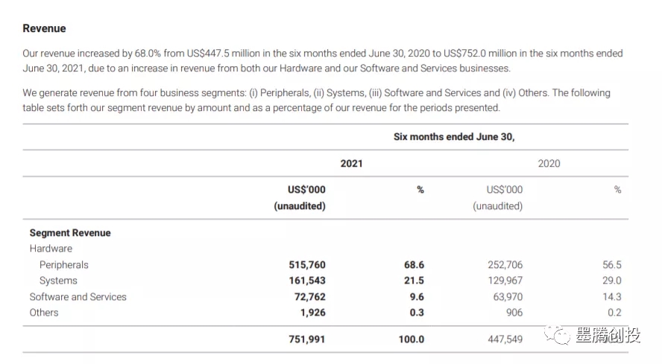Click the Others row label
Image resolution: width=662 pixels, height=364 pixels.
44,313
